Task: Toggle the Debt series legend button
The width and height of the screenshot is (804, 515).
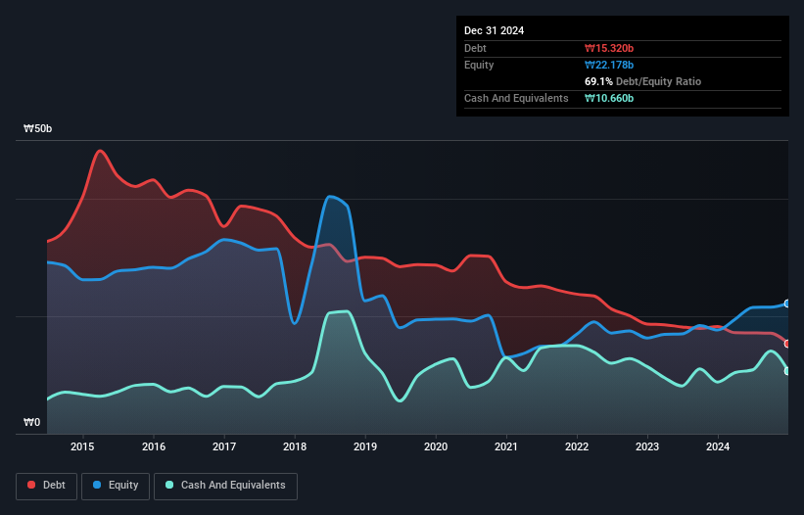Action: 47,486
